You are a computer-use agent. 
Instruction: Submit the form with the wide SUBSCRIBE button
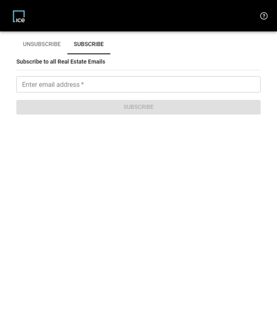tap(138, 107)
